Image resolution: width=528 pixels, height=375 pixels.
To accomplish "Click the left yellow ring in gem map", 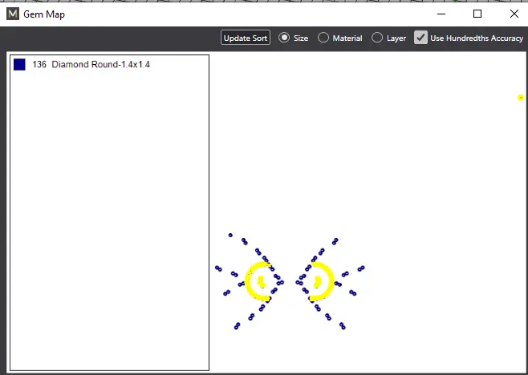I will coord(249,280).
